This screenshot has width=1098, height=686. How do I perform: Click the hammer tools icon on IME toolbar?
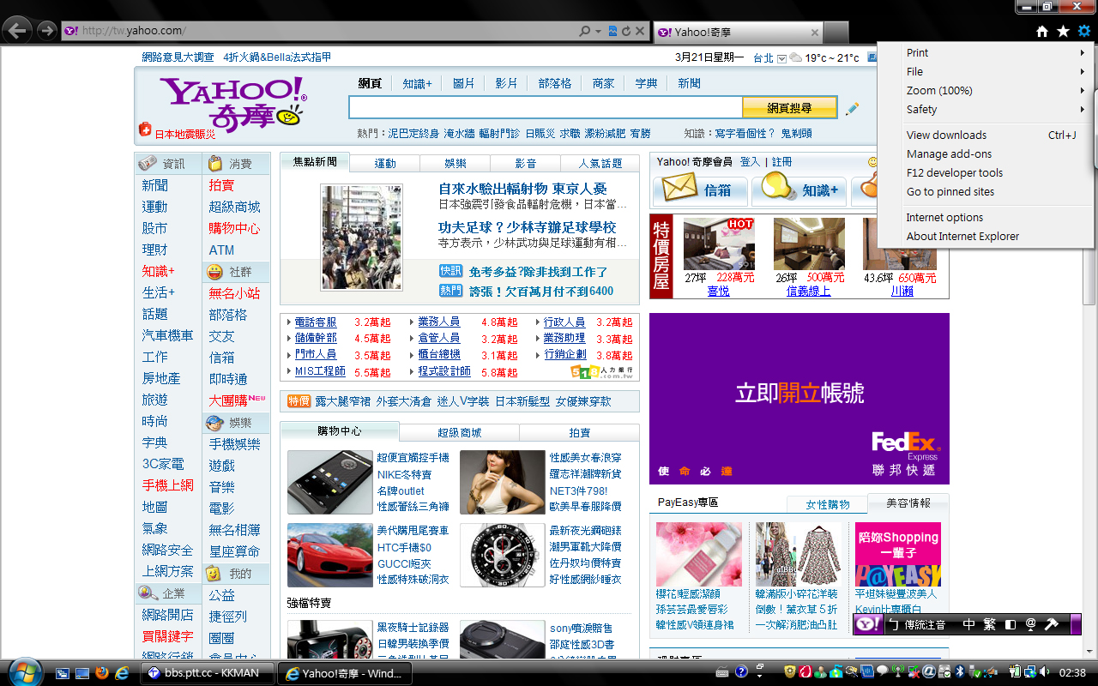(1052, 624)
